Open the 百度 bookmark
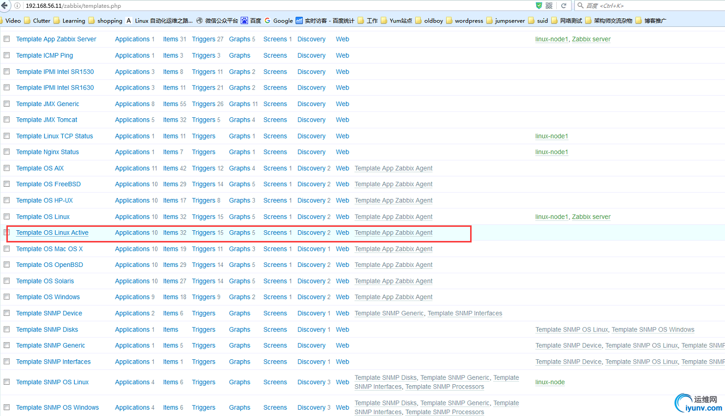Image resolution: width=725 pixels, height=416 pixels. 251,21
